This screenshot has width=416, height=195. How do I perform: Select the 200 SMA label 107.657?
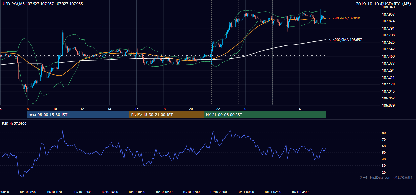pyautogui.click(x=345, y=40)
